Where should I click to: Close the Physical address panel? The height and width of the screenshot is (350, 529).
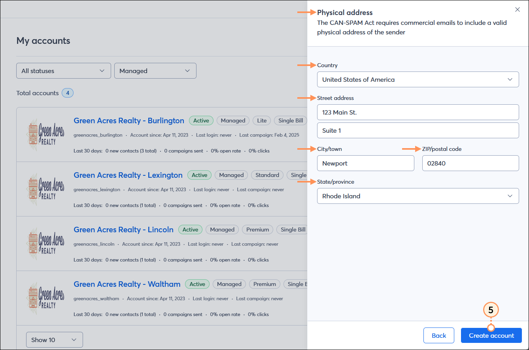[x=517, y=9]
